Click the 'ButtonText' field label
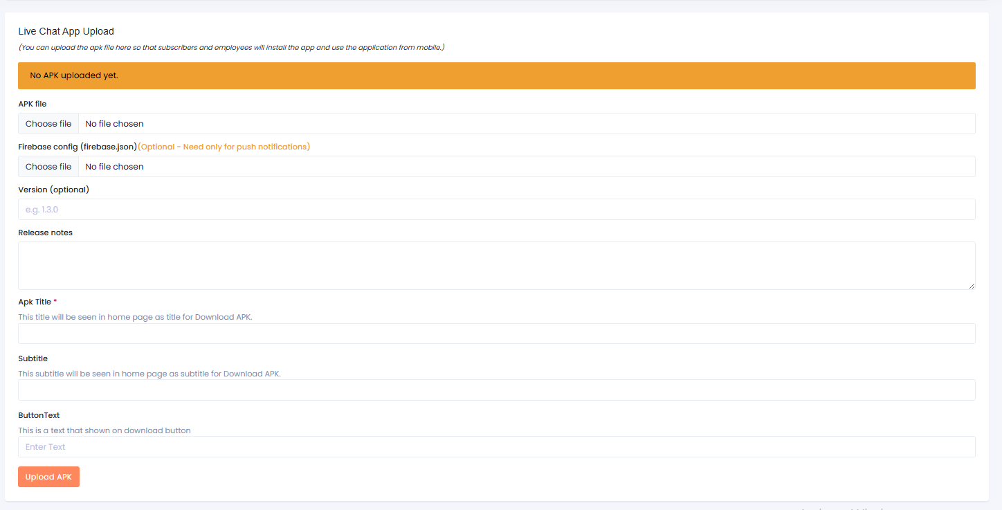The width and height of the screenshot is (1002, 510). [x=39, y=415]
